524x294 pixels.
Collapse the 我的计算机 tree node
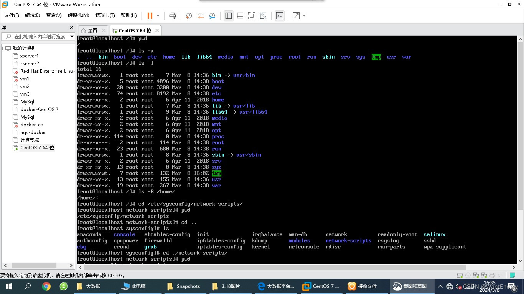[3, 48]
